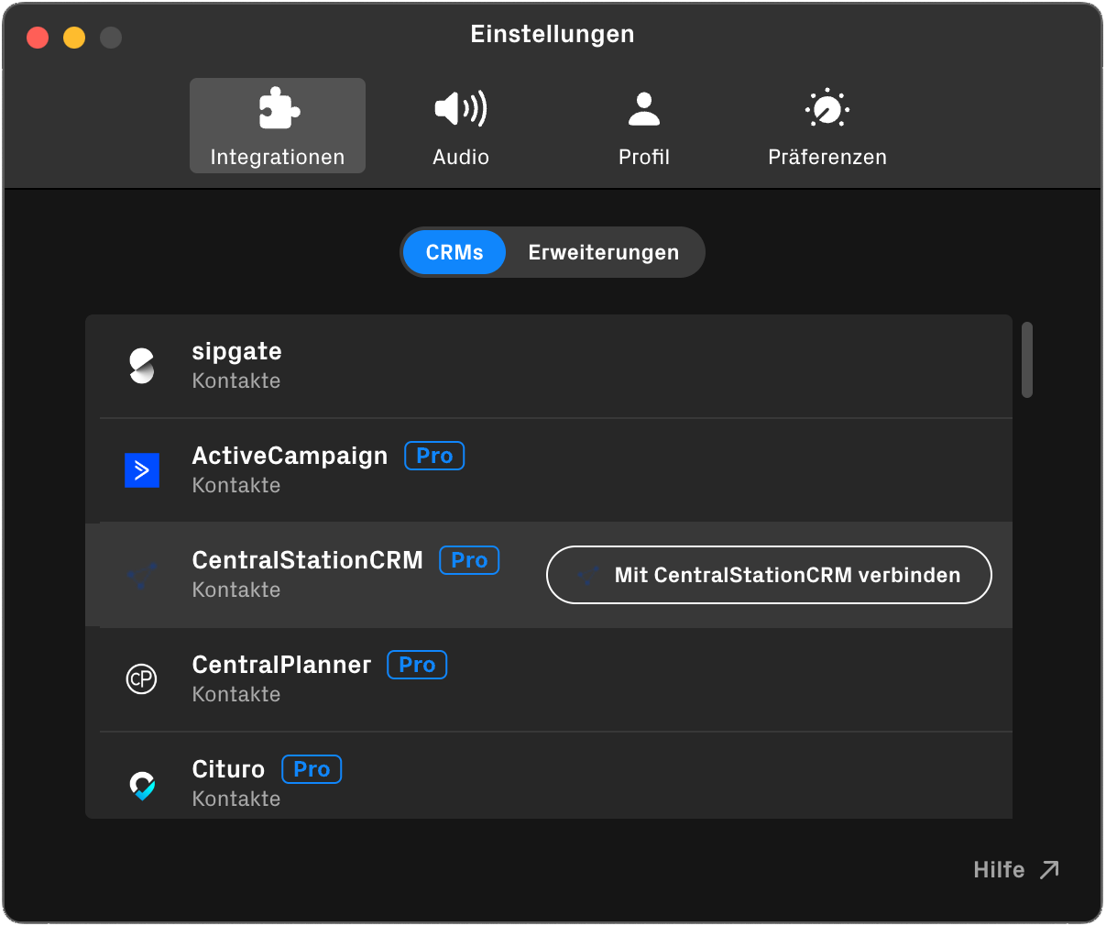This screenshot has height=926, width=1106.
Task: Click the CentralPlanner CP logo icon
Action: tap(142, 679)
